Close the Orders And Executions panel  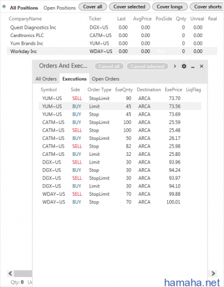[202, 66]
